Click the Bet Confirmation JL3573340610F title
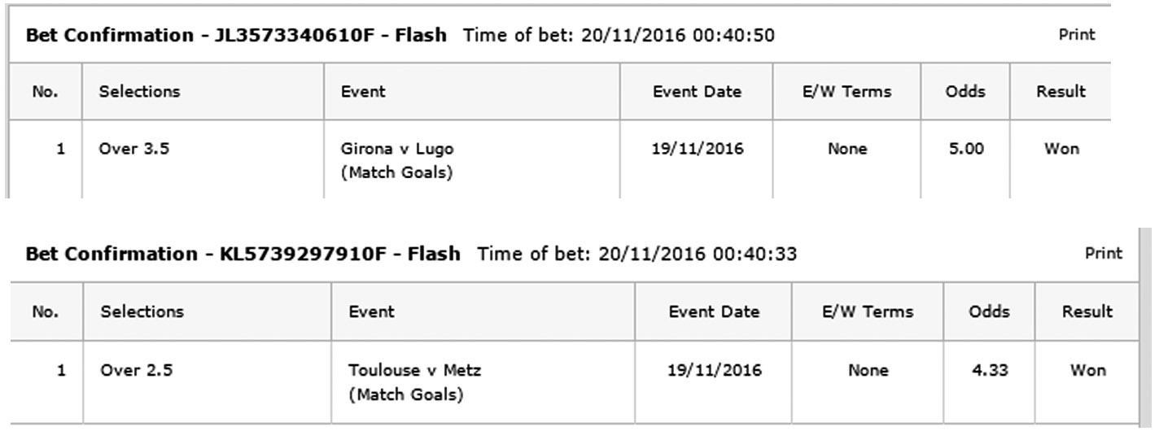The height and width of the screenshot is (444, 1159). [236, 36]
